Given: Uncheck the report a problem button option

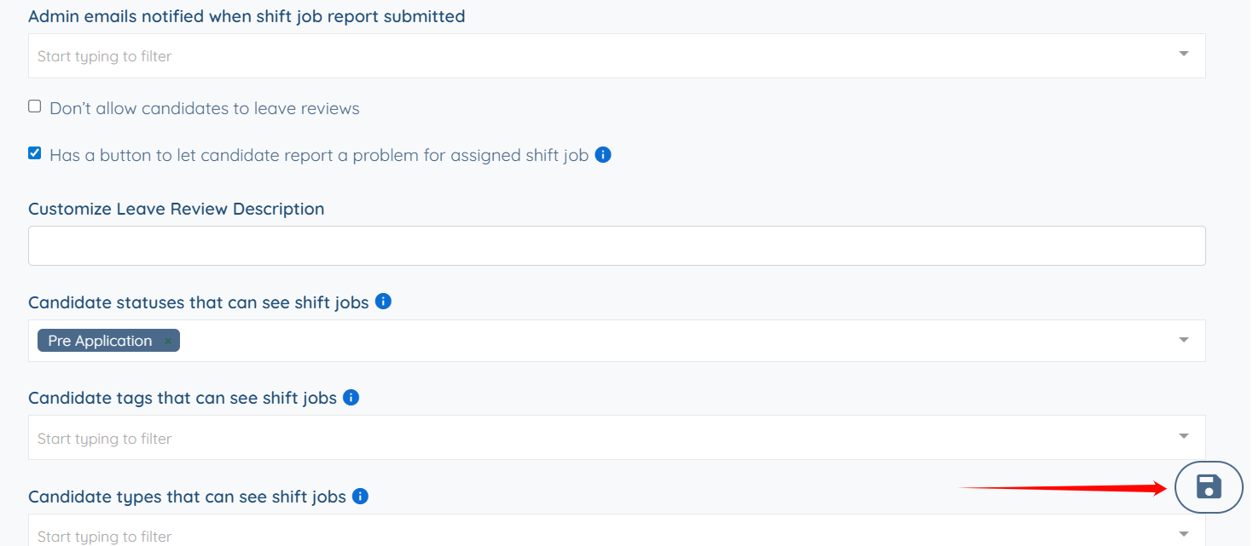Looking at the screenshot, I should (x=35, y=153).
